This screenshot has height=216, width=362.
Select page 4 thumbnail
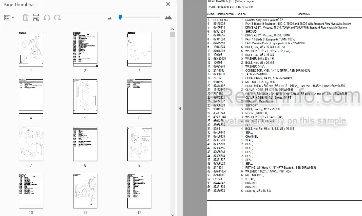(31, 96)
